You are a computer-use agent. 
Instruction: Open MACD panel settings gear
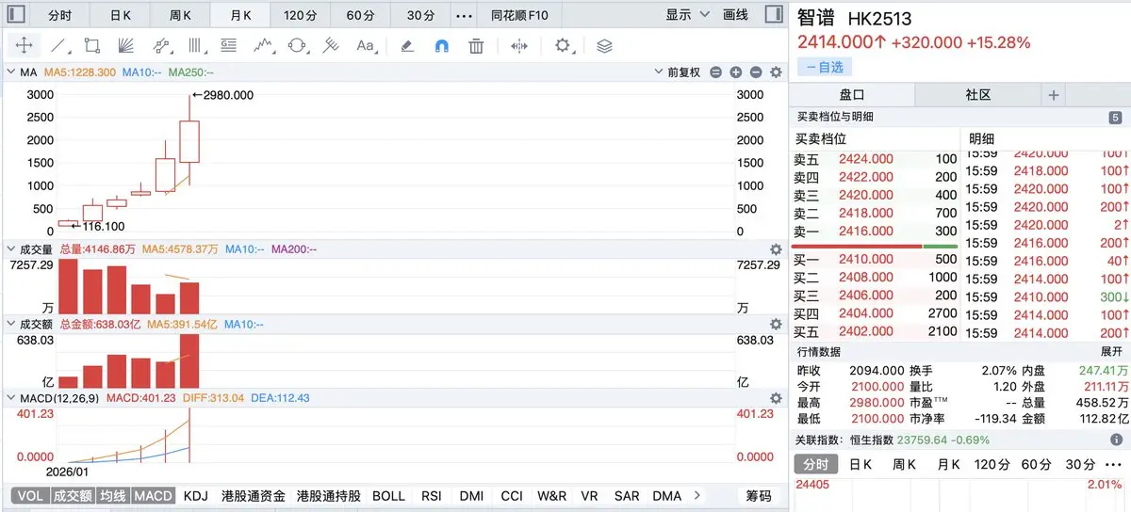776,398
